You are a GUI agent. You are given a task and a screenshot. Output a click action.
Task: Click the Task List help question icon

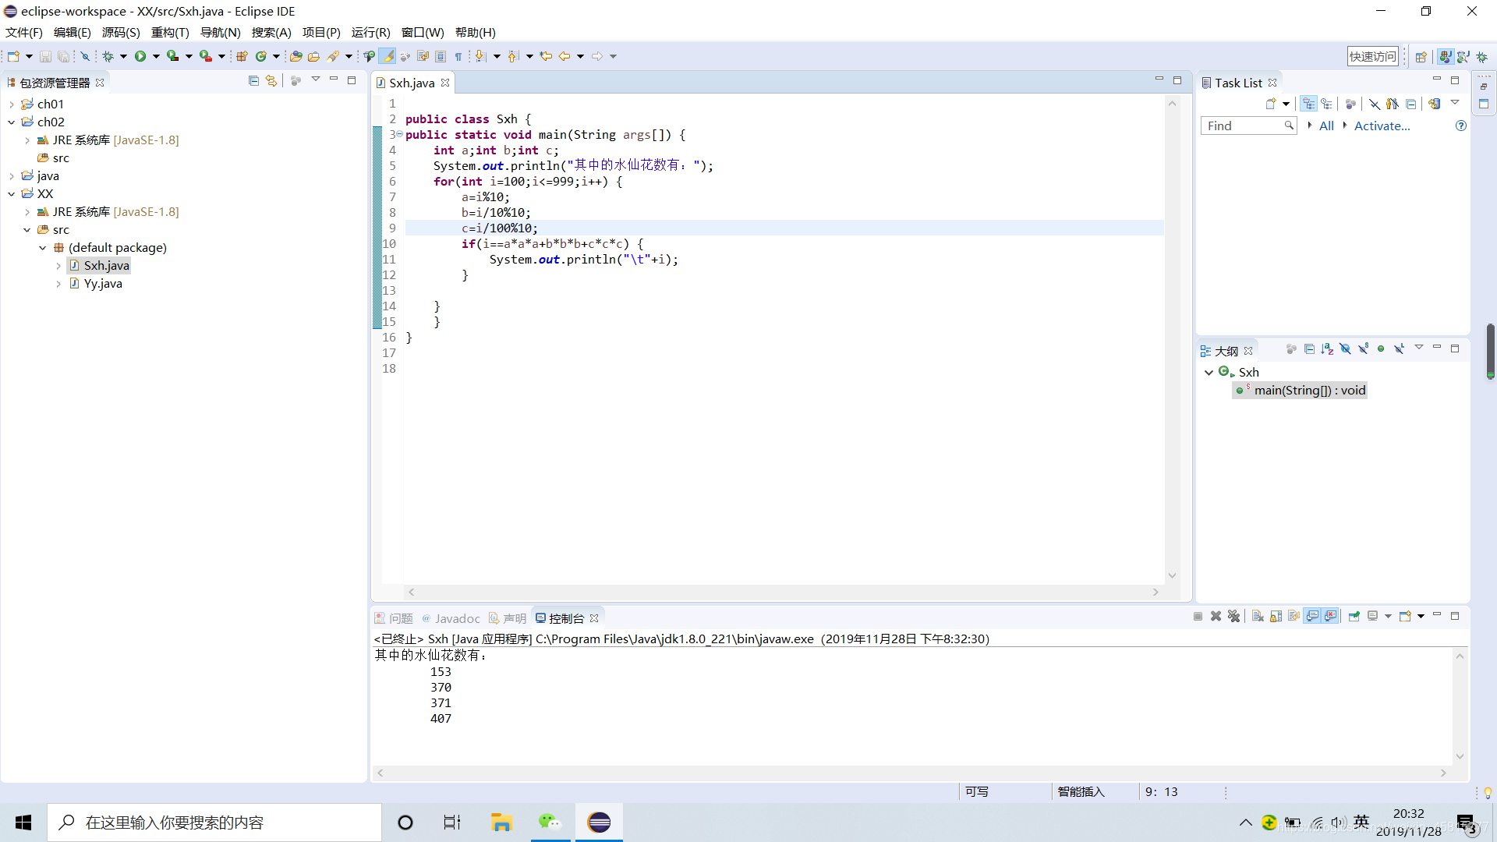1461,126
